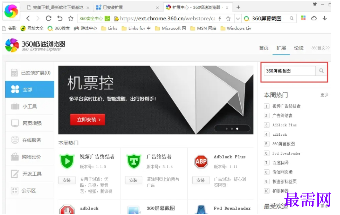Select 扩展 in page navigation
This screenshot has height=215, width=340.
tap(281, 48)
